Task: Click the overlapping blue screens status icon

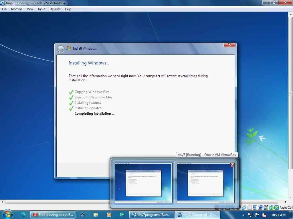Action: 260,208
